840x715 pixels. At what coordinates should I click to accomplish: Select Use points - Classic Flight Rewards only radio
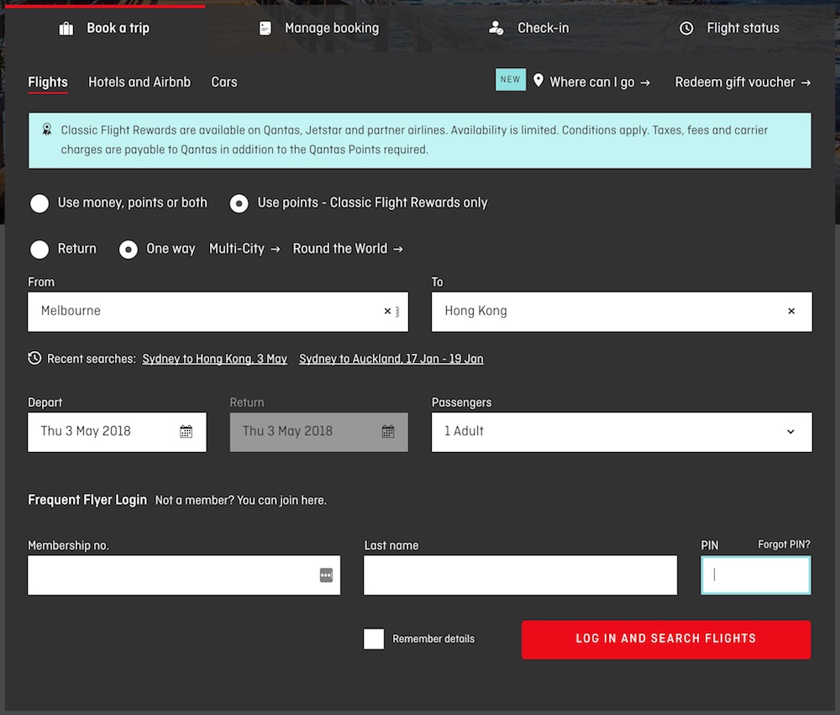tap(239, 203)
